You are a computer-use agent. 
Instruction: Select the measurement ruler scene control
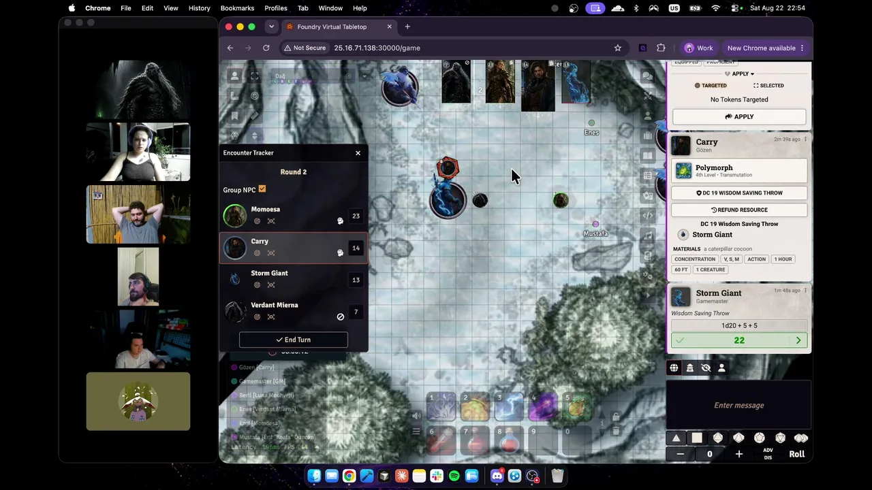pyautogui.click(x=235, y=96)
